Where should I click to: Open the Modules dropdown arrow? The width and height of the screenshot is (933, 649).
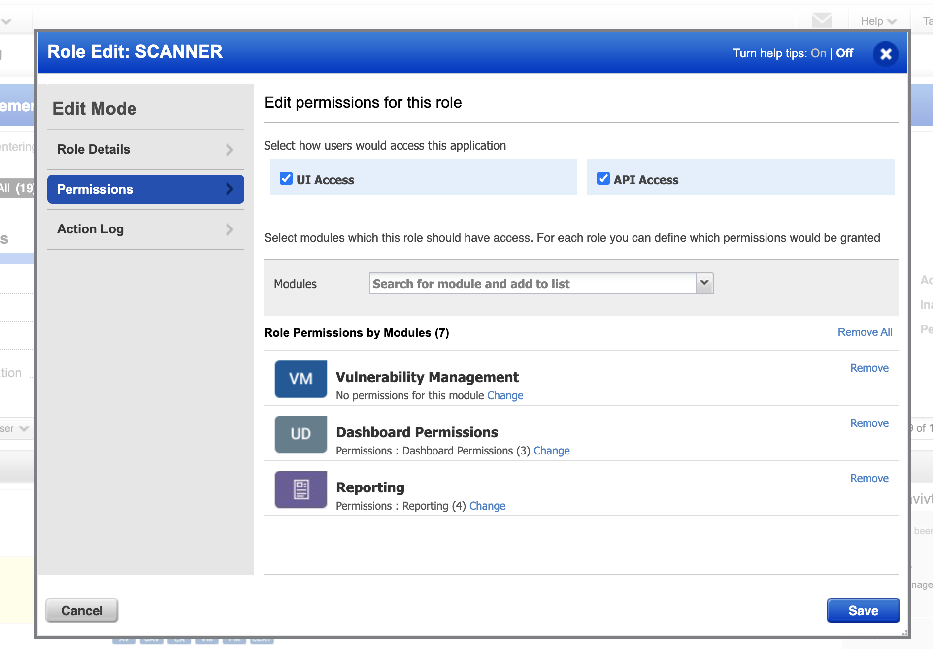704,283
